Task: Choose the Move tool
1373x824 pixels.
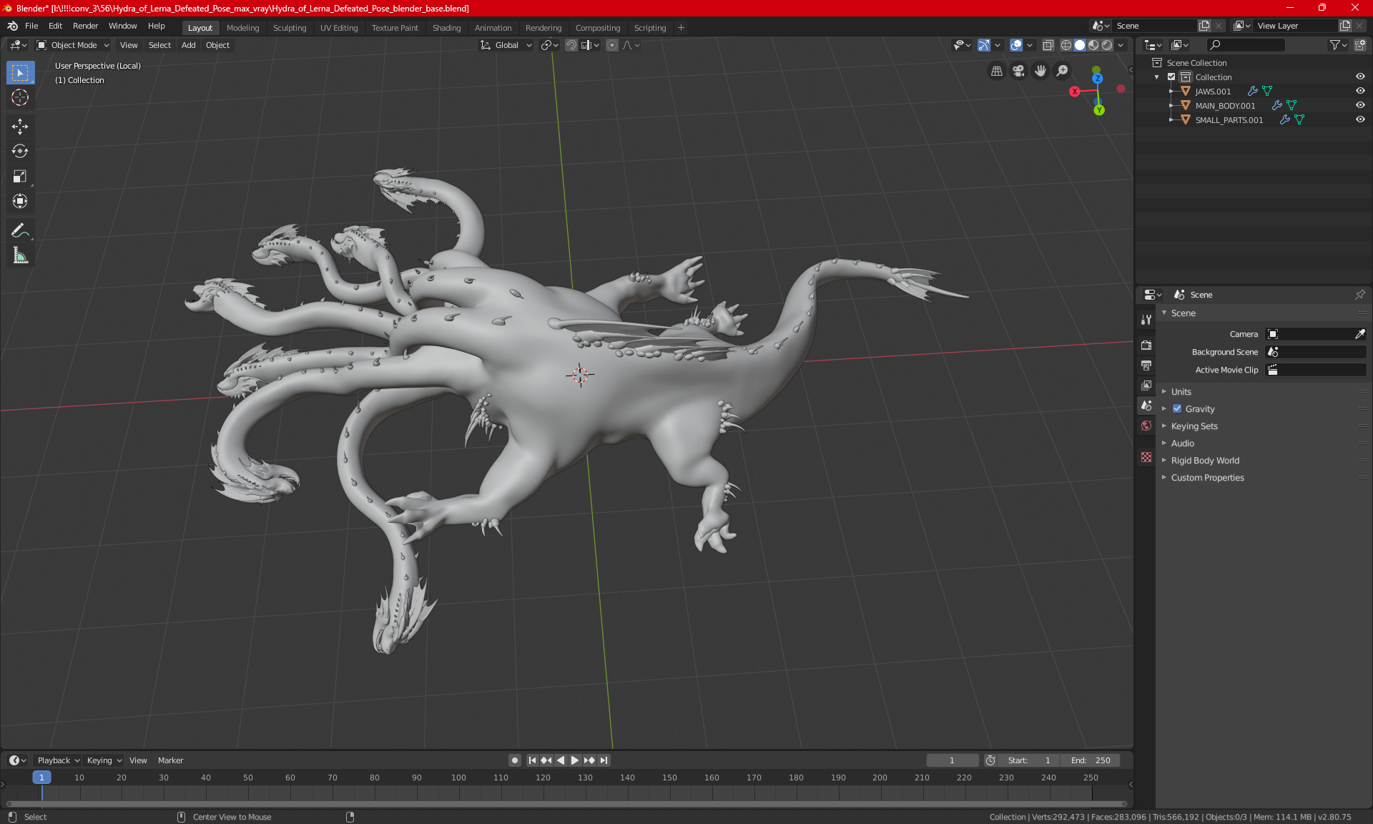Action: [x=20, y=127]
